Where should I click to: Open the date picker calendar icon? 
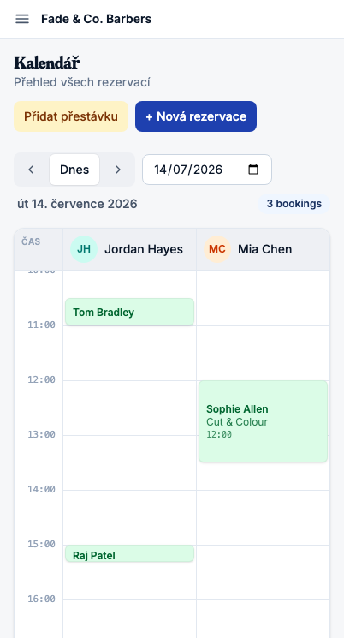(x=253, y=170)
